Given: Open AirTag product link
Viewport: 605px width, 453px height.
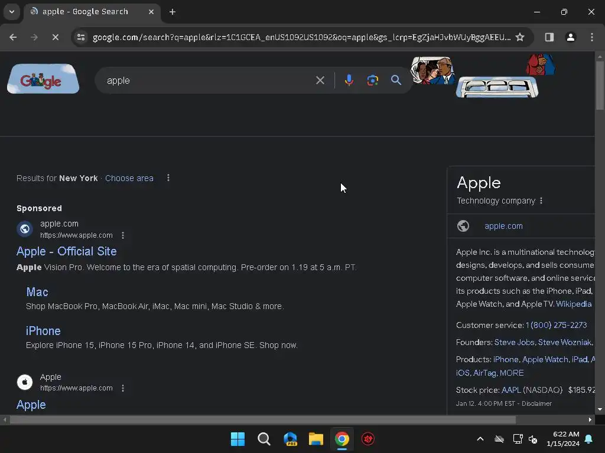Looking at the screenshot, I should coord(484,373).
